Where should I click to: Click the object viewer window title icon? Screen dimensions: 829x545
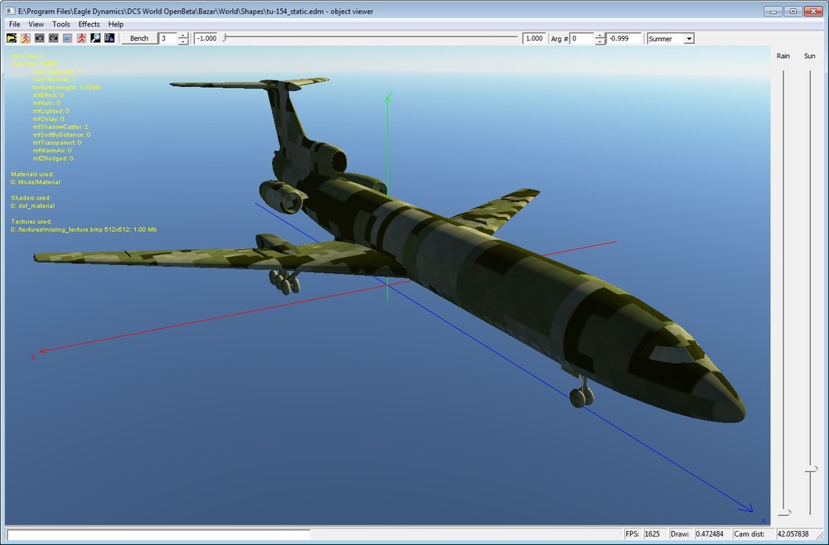click(x=10, y=11)
